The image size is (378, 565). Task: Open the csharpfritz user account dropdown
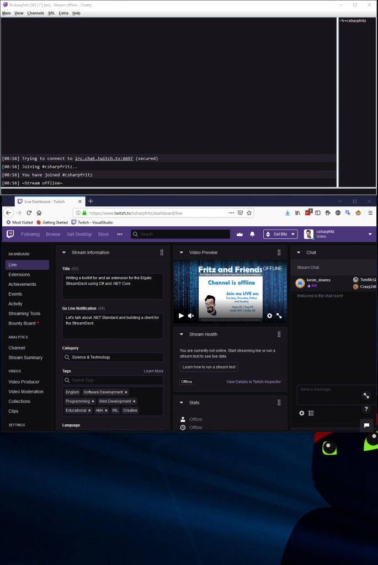point(370,234)
